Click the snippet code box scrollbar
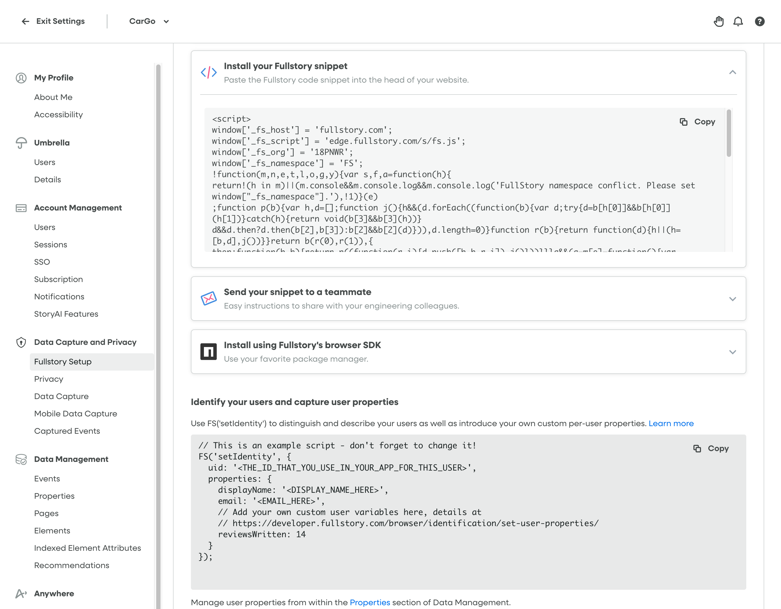Image resolution: width=781 pixels, height=609 pixels. pos(729,133)
